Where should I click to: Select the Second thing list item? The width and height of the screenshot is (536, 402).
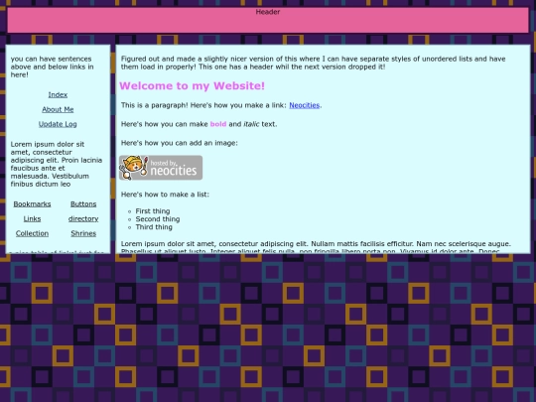158,219
